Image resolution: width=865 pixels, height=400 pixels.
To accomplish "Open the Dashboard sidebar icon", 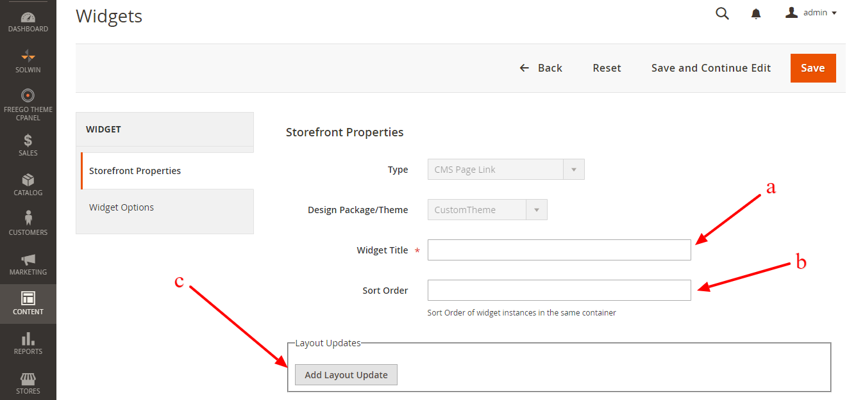I will coord(28,22).
